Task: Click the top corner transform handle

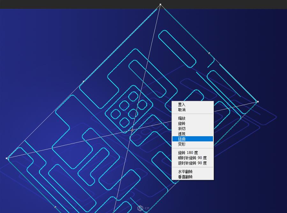Action: [160, 4]
